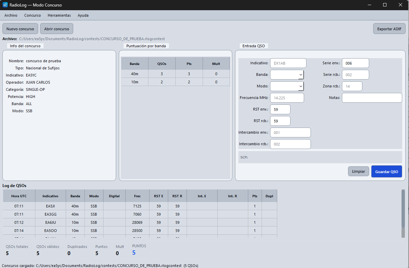Click the Nuevo concurso button
Screen dimensions: 409x268
20,29
